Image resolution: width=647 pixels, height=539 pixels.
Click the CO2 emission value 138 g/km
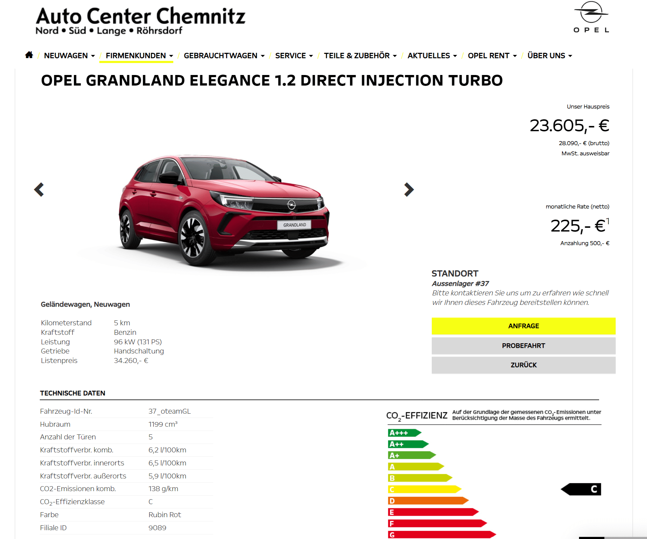click(x=163, y=489)
